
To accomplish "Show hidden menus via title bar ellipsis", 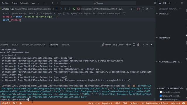I will pos(44,3).
